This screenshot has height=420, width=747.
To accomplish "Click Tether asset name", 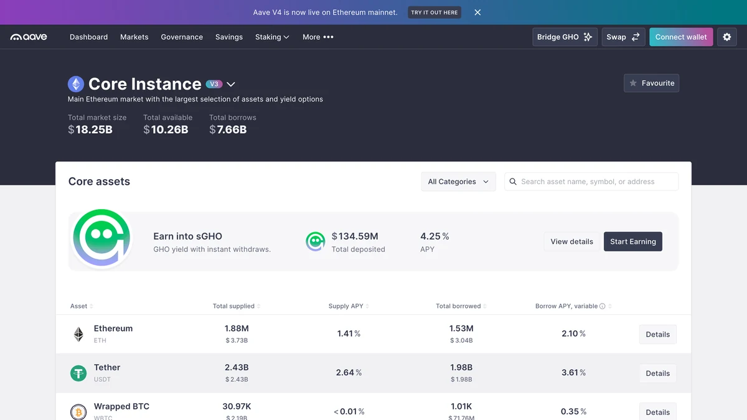I will [107, 368].
